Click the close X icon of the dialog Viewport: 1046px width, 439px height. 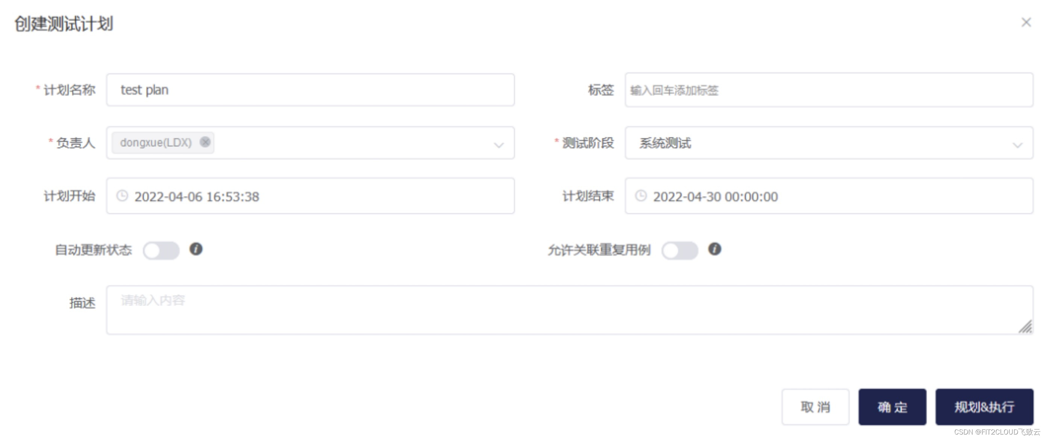tap(1026, 22)
